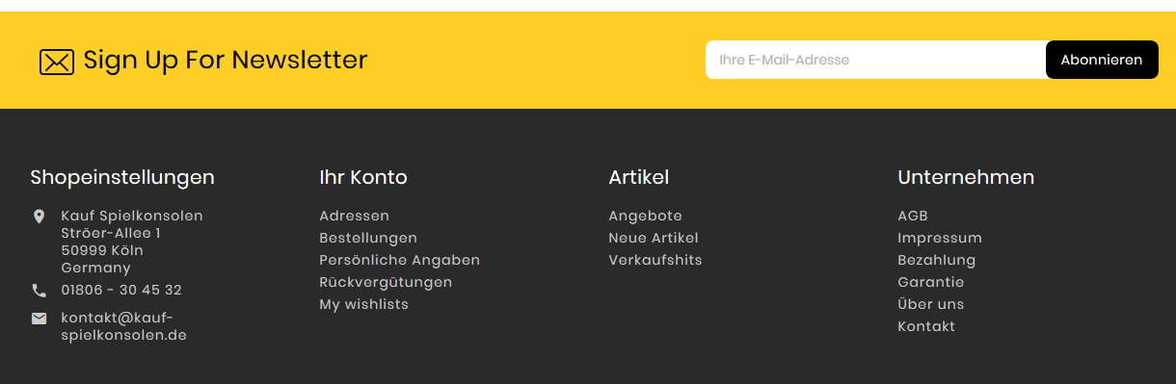The width and height of the screenshot is (1176, 384).
Task: Go to Bezahlung information
Action: click(936, 260)
